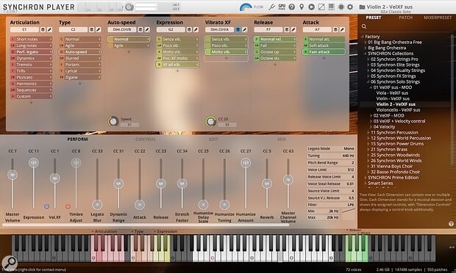Image resolution: width=456 pixels, height=273 pixels.
Task: Add a slot with plus under Articulation list
Action: tap(31, 103)
